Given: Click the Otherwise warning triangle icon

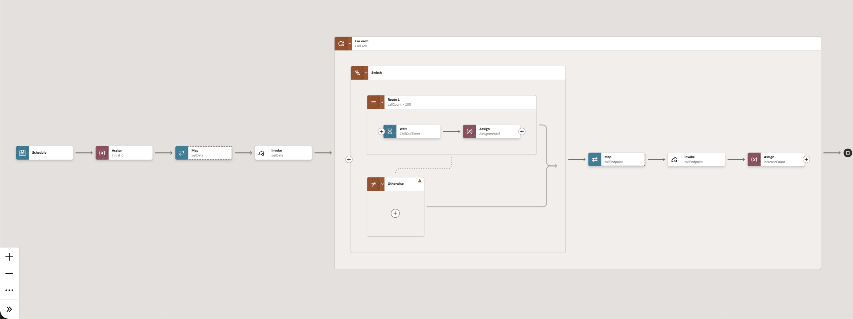Looking at the screenshot, I should (420, 181).
